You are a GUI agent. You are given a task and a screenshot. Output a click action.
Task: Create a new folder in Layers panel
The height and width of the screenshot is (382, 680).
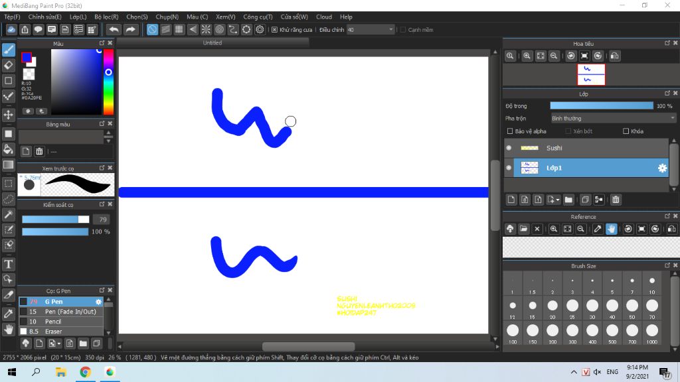568,200
